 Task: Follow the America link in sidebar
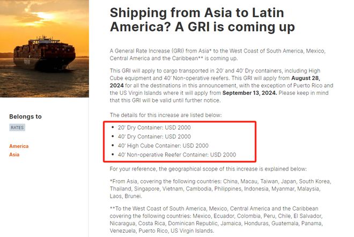[x=19, y=146]
